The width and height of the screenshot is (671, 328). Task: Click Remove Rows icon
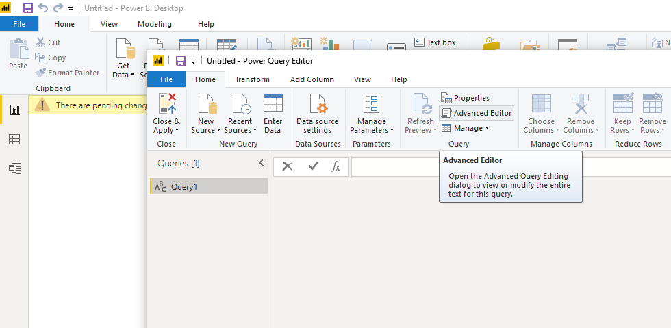pyautogui.click(x=652, y=103)
